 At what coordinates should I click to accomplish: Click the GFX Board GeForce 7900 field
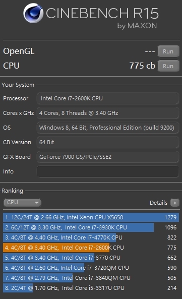(x=108, y=157)
